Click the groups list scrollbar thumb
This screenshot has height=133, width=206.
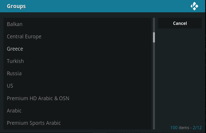tap(154, 37)
